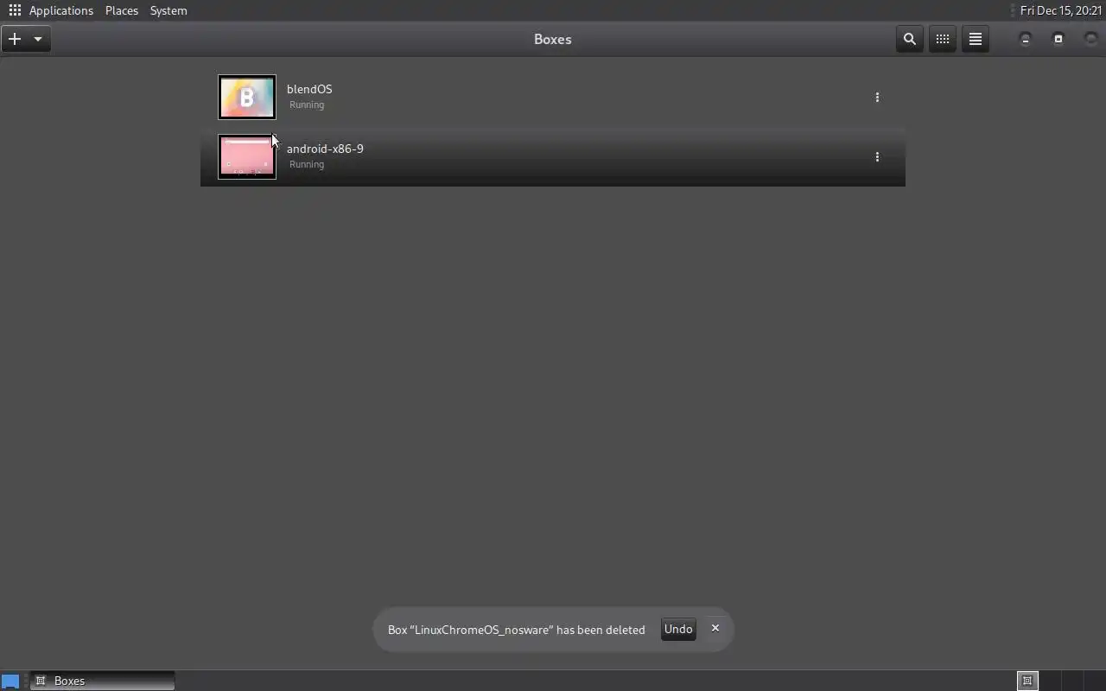Click the date and time clock
Screen dimensions: 1106x691
[1061, 10]
